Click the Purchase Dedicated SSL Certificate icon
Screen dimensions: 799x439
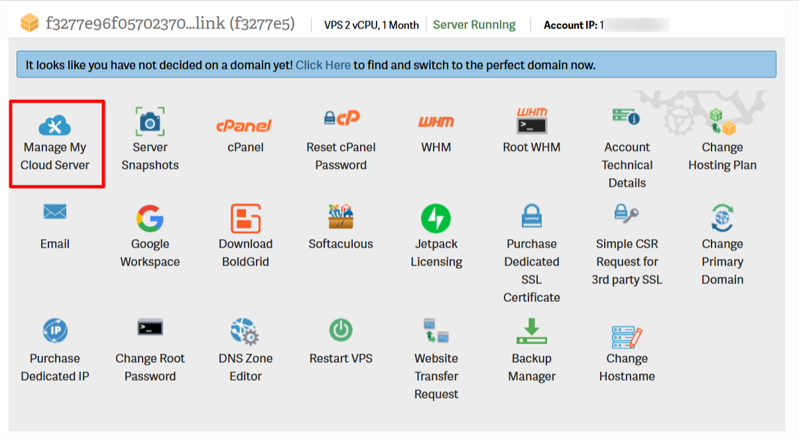pos(532,217)
